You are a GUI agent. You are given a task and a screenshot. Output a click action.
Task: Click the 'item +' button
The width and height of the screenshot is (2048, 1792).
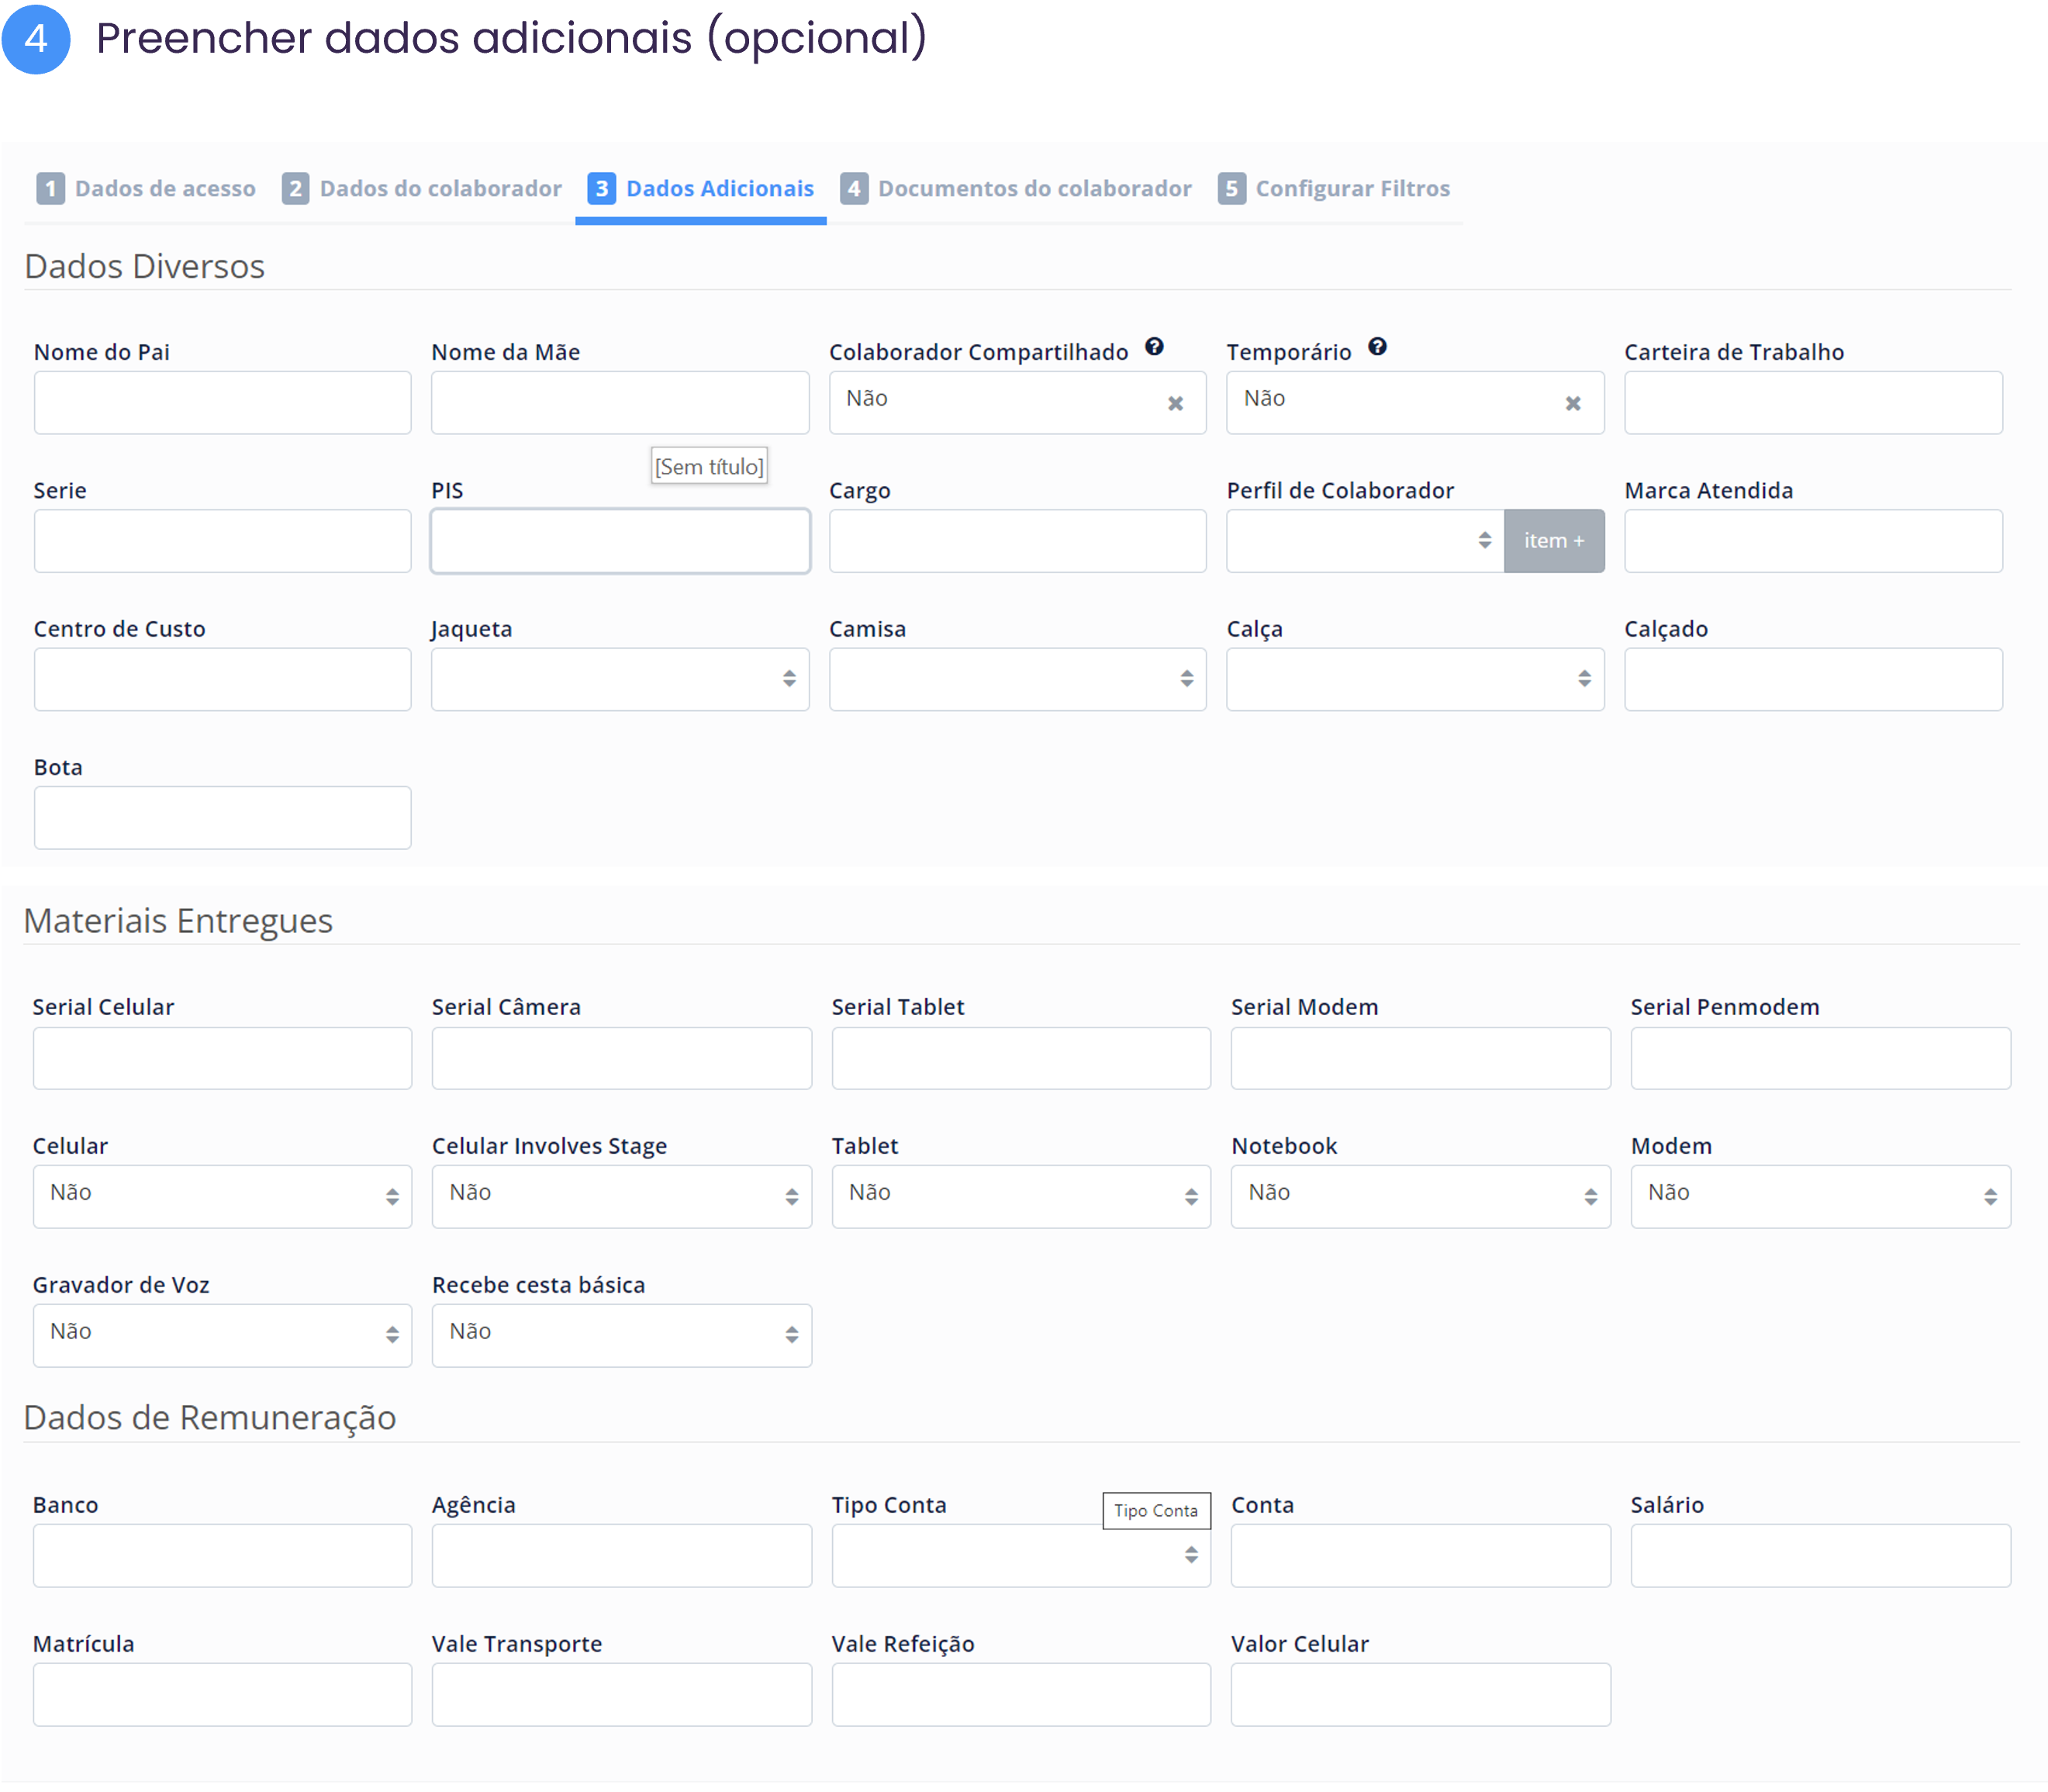pyautogui.click(x=1554, y=541)
